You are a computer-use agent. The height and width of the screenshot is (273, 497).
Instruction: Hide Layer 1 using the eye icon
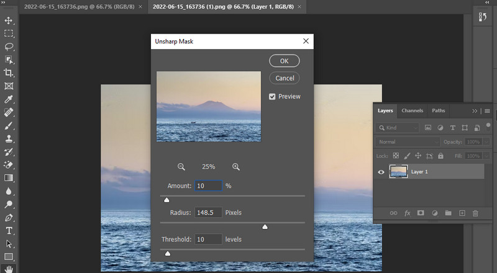[381, 172]
